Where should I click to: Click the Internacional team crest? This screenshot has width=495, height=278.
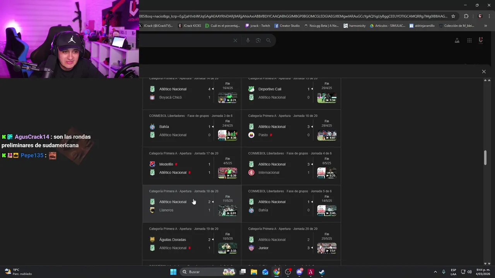(251, 172)
